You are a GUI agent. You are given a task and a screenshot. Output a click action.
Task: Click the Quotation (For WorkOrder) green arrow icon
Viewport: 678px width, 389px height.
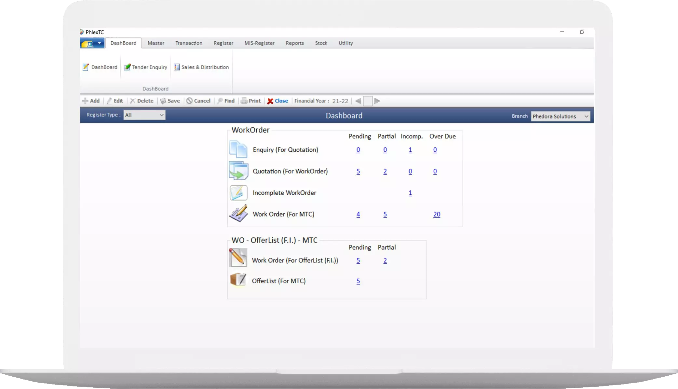pos(238,171)
